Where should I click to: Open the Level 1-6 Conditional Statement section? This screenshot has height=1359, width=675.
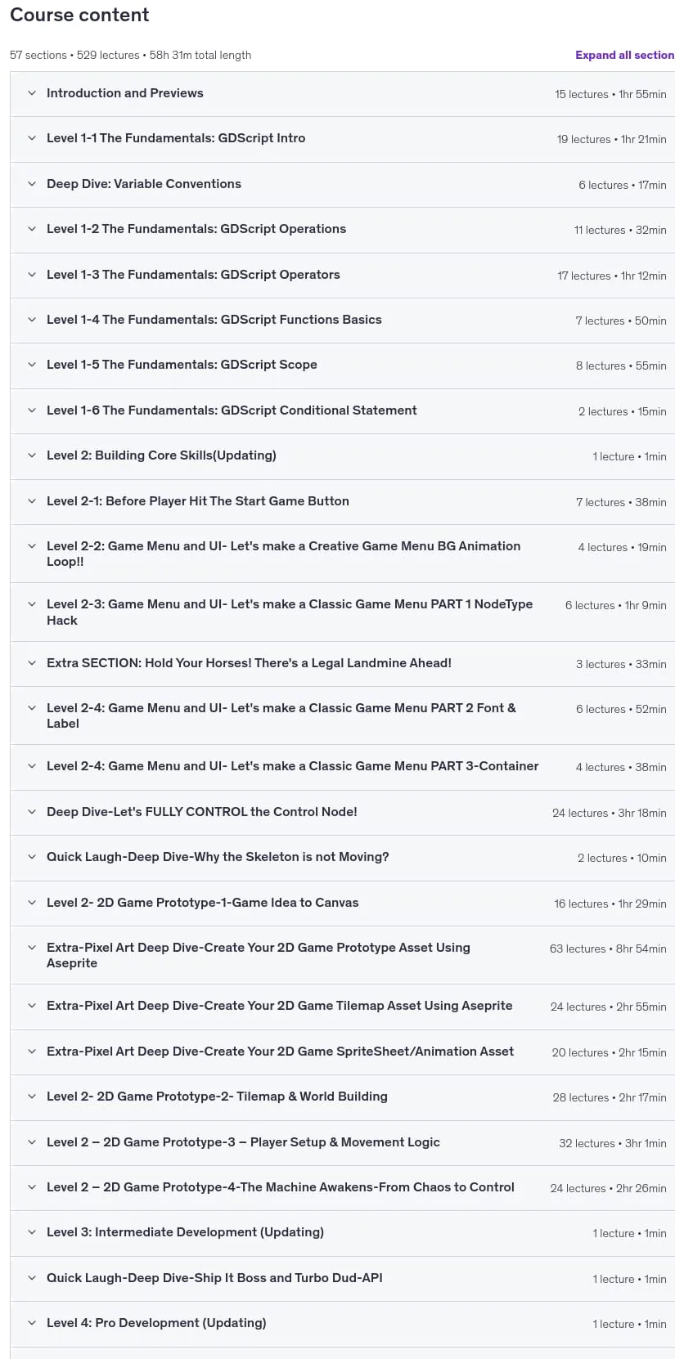pyautogui.click(x=343, y=411)
